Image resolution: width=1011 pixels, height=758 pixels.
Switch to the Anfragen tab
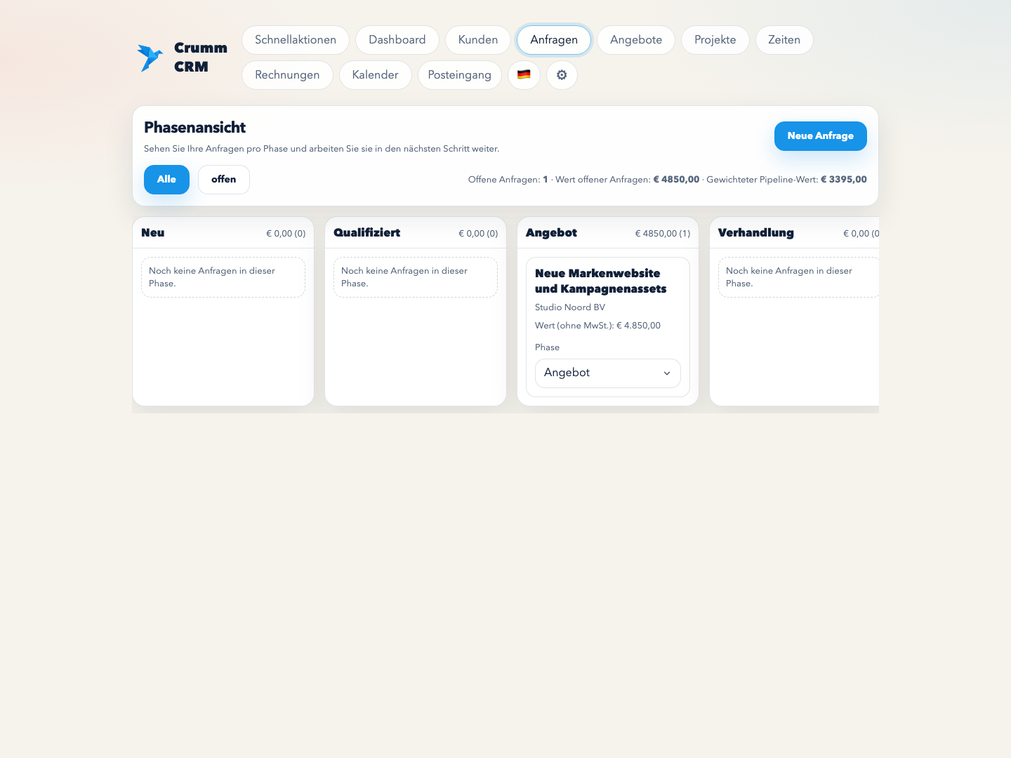click(x=553, y=40)
